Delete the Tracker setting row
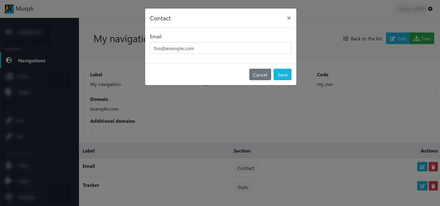The width and height of the screenshot is (440, 206). [433, 186]
